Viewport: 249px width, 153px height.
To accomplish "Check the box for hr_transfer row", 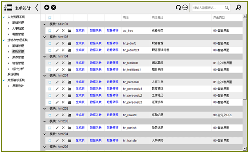I will click(50, 140).
